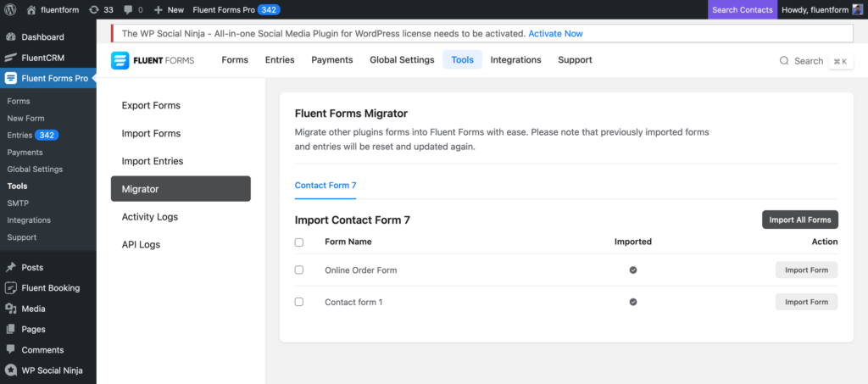Open the Forms top navigation tab
Screen dimensions: 868x384
tap(235, 59)
